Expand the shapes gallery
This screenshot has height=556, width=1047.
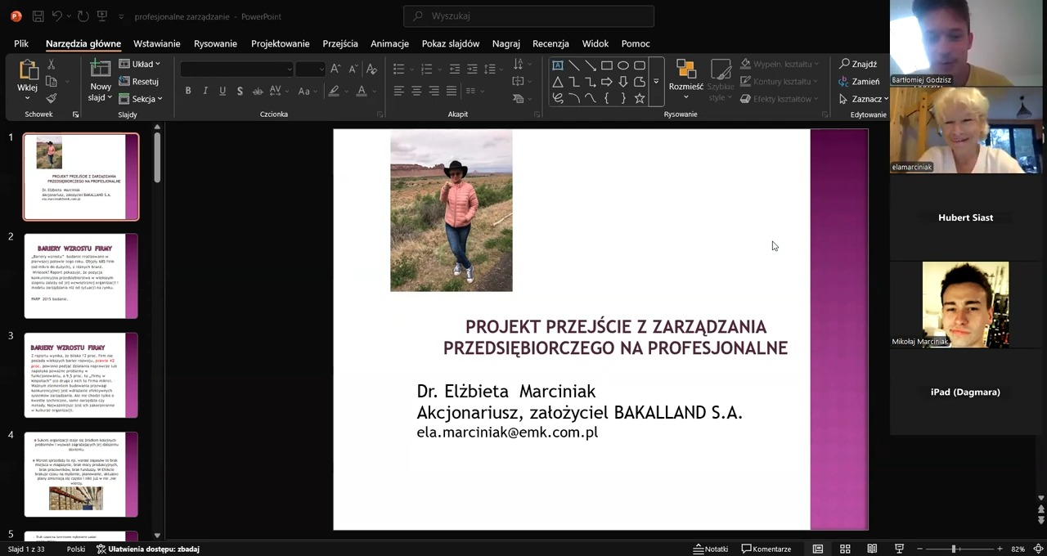656,82
